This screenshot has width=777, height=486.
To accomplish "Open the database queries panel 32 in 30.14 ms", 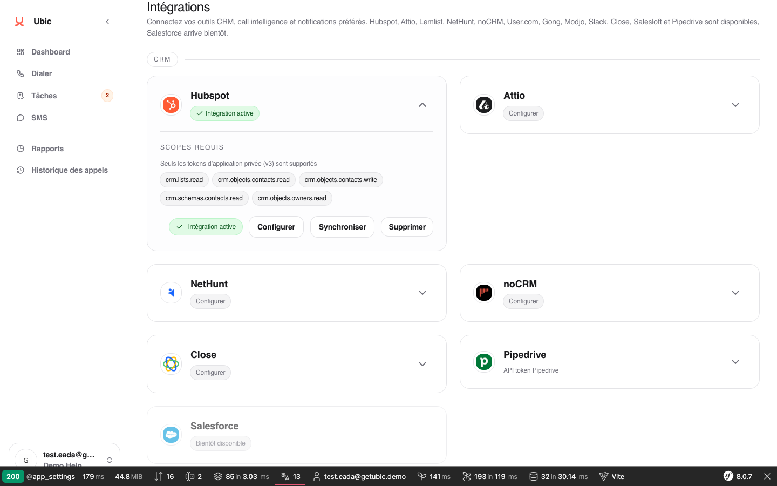I will point(558,476).
